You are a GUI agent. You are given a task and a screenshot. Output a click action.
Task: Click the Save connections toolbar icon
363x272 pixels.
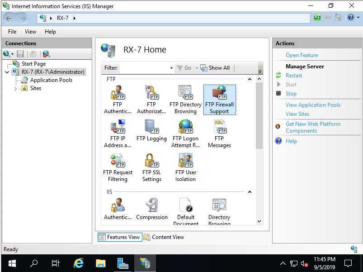pos(20,54)
